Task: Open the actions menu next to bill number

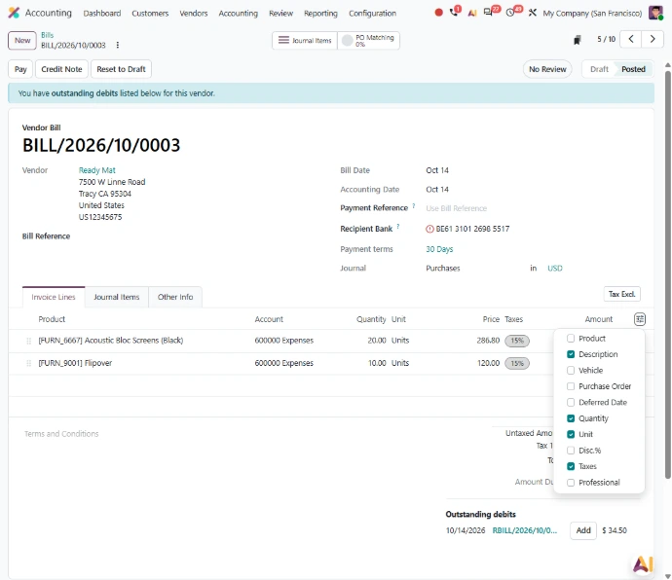Action: (118, 45)
